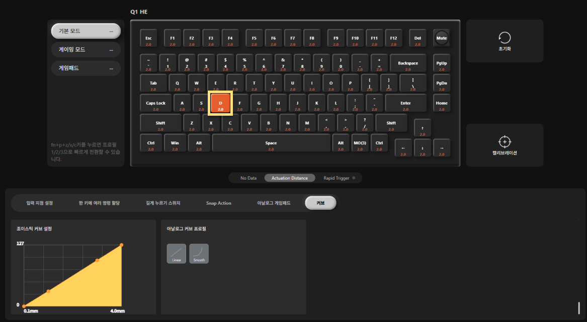Switch display to No Data

pyautogui.click(x=248, y=178)
